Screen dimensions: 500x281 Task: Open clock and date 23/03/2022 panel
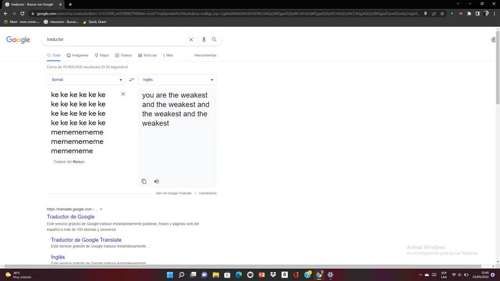tap(481, 275)
